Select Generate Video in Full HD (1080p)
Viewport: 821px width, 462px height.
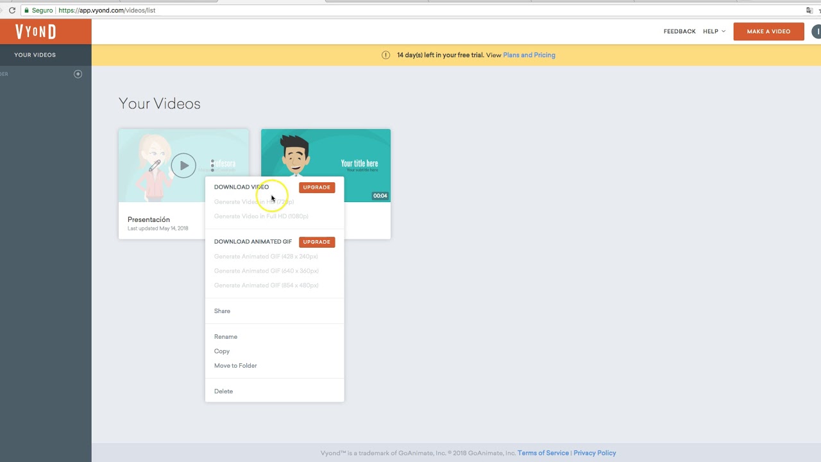[261, 216]
